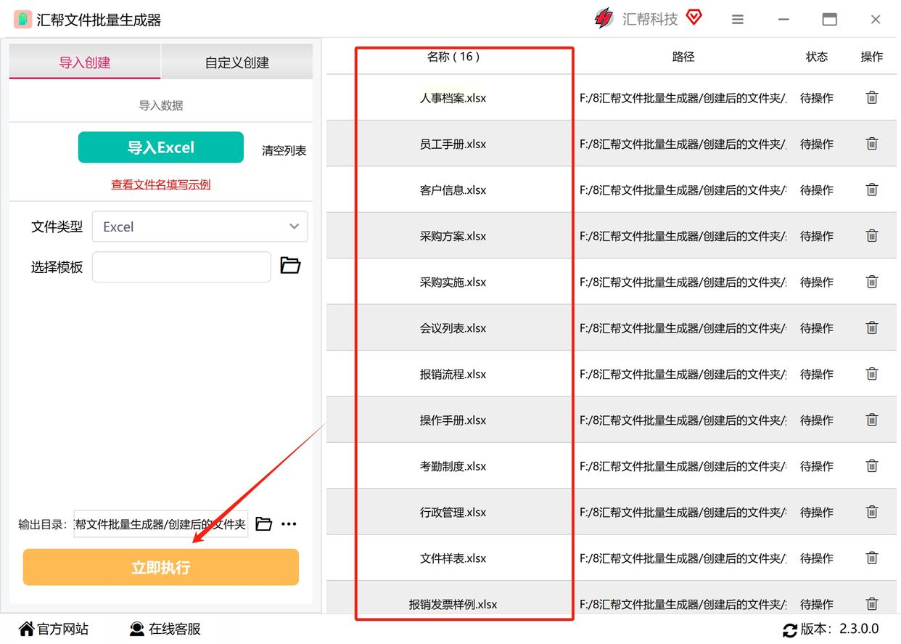The height and width of the screenshot is (644, 901).
Task: Click the 路径 column header
Action: click(683, 57)
